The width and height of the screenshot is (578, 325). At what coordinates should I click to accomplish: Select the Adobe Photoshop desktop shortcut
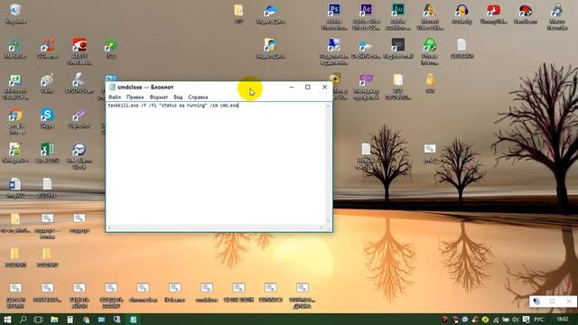(334, 16)
